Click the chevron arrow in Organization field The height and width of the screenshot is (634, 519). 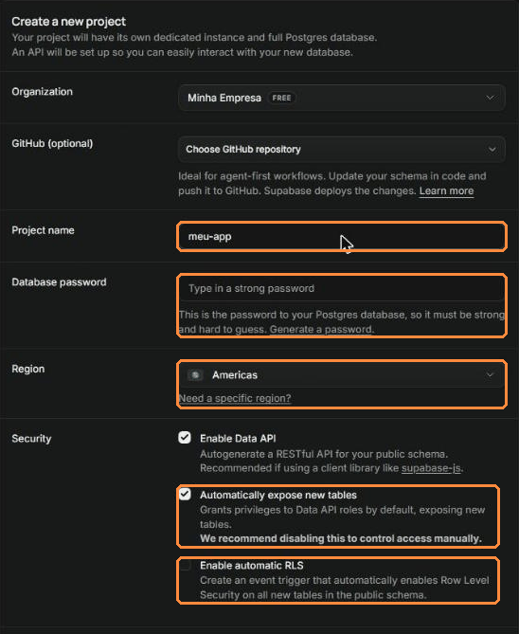[490, 98]
